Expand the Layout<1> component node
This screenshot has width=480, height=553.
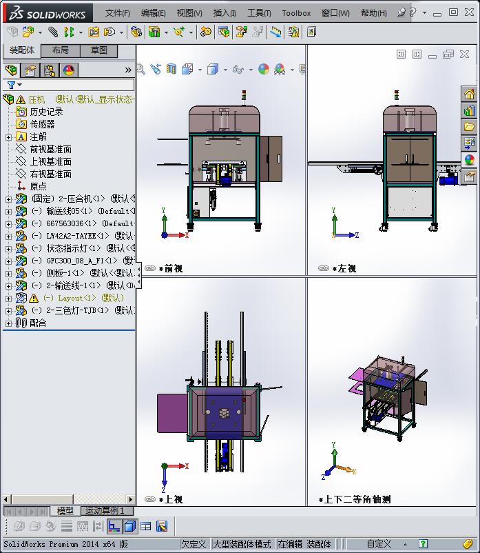tap(8, 299)
